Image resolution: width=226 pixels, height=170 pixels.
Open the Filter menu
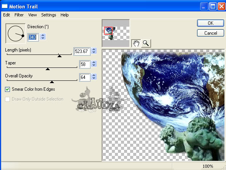click(19, 15)
